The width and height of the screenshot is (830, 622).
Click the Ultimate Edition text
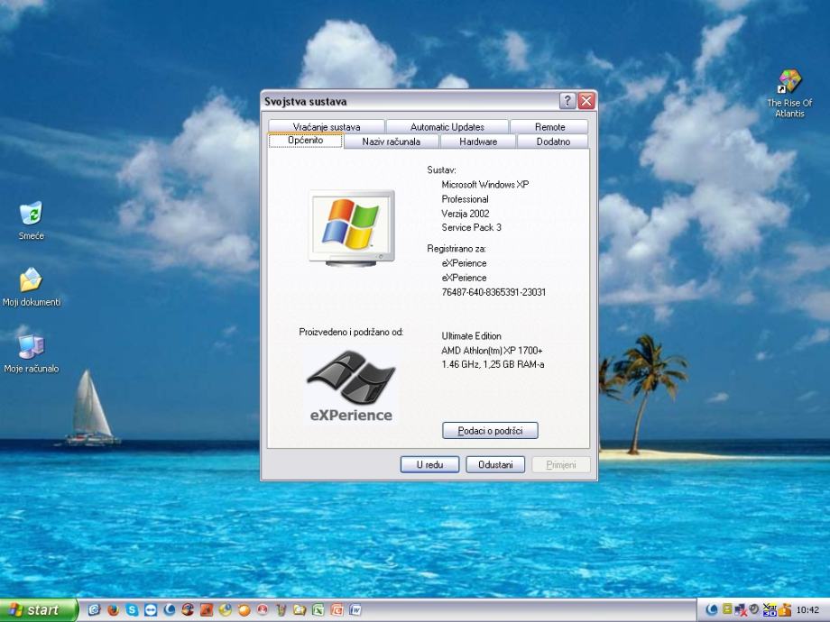(471, 336)
